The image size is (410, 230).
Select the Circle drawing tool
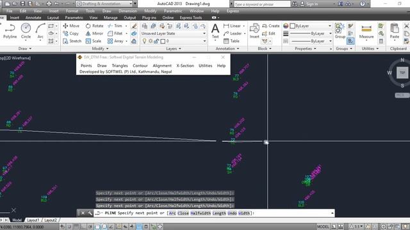tap(26, 31)
